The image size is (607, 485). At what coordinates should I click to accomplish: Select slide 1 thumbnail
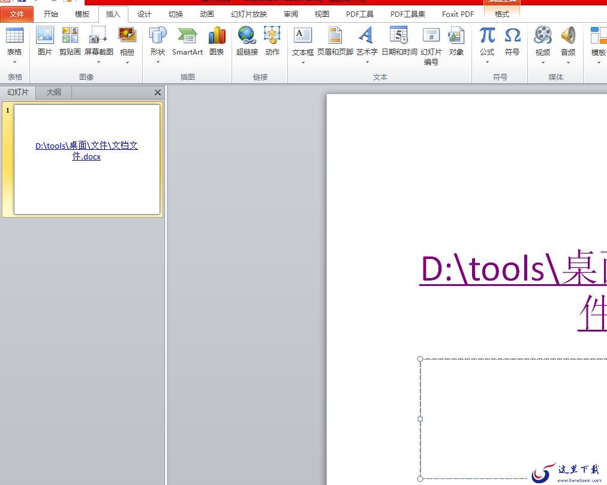coord(87,159)
